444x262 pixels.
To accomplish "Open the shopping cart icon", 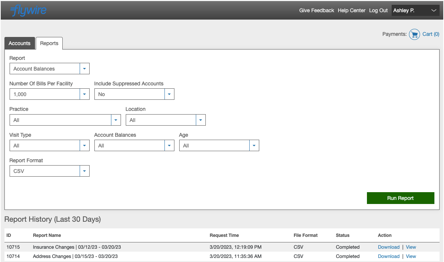I will (x=414, y=34).
